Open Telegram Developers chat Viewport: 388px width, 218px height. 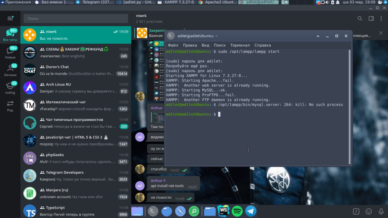click(x=76, y=176)
